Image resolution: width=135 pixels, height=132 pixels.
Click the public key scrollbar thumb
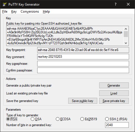(126, 34)
